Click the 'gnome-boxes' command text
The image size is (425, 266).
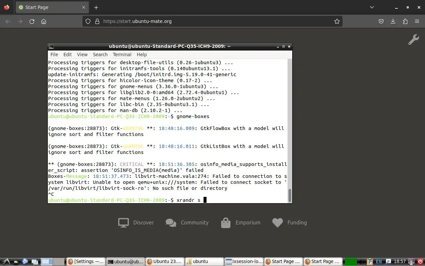coord(193,116)
